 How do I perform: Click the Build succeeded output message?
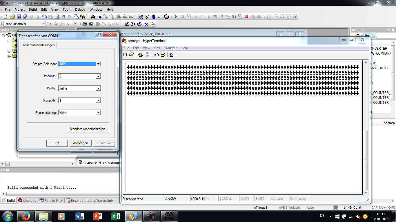click(42, 188)
